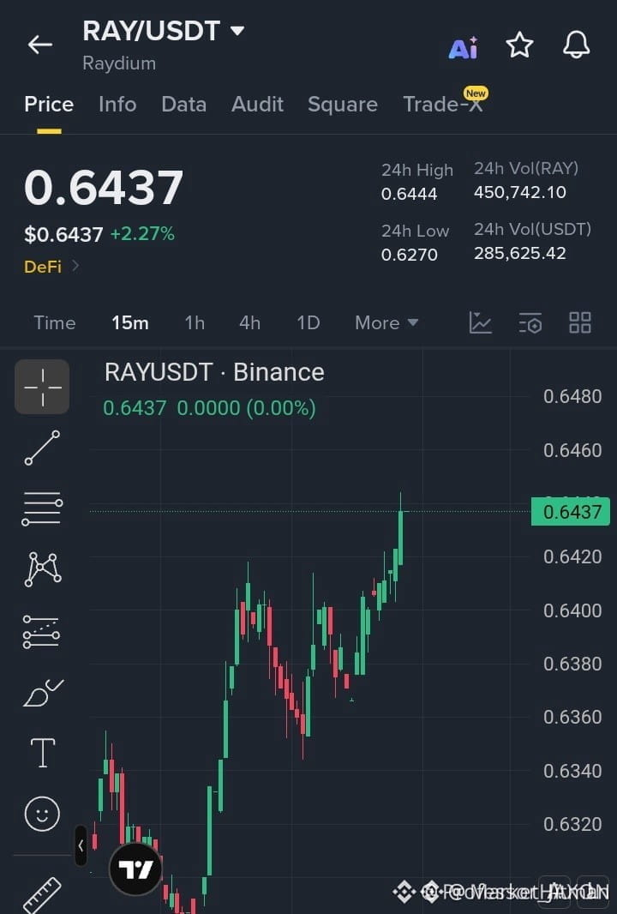The width and height of the screenshot is (617, 914).
Task: Open price alert bell icon
Action: [576, 45]
